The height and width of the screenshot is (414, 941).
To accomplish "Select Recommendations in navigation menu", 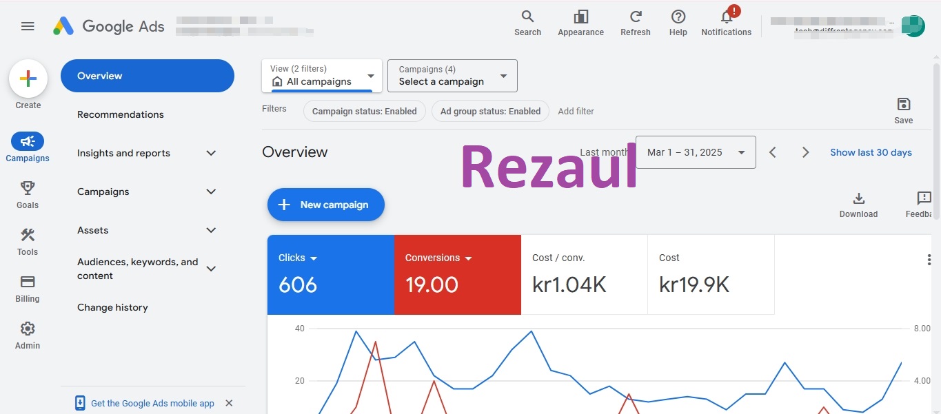I will tap(121, 114).
